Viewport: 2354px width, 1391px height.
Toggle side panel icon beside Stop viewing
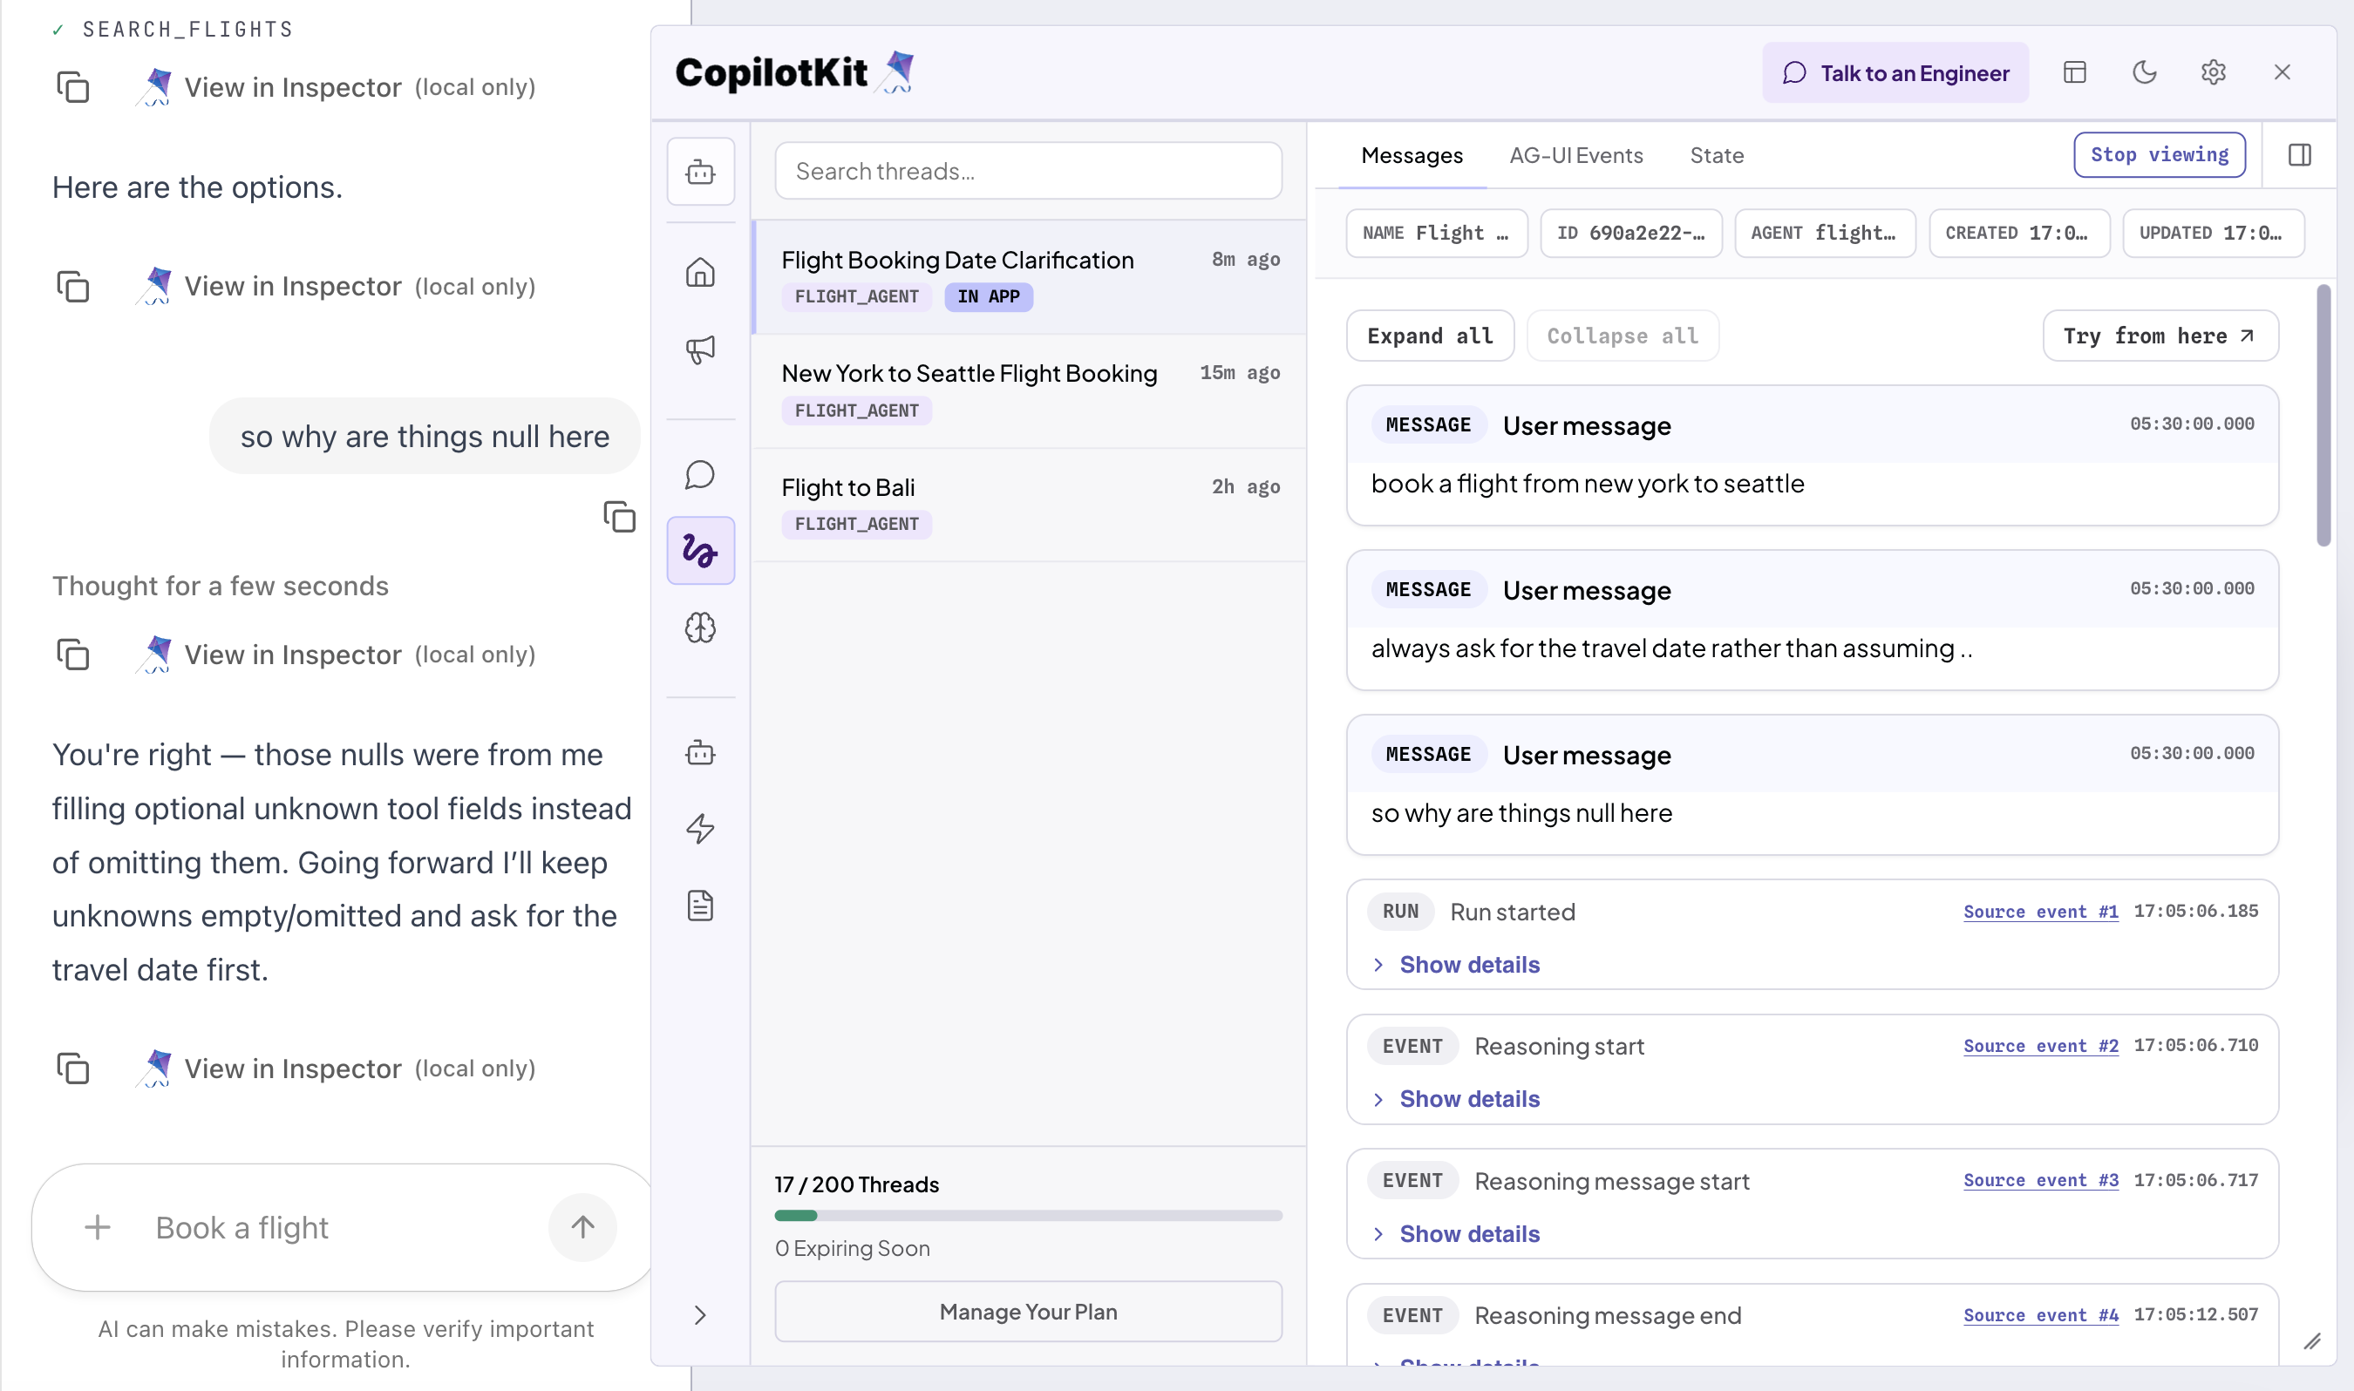click(x=2300, y=154)
